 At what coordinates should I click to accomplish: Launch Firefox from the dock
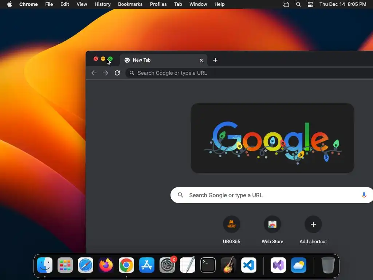click(x=106, y=265)
